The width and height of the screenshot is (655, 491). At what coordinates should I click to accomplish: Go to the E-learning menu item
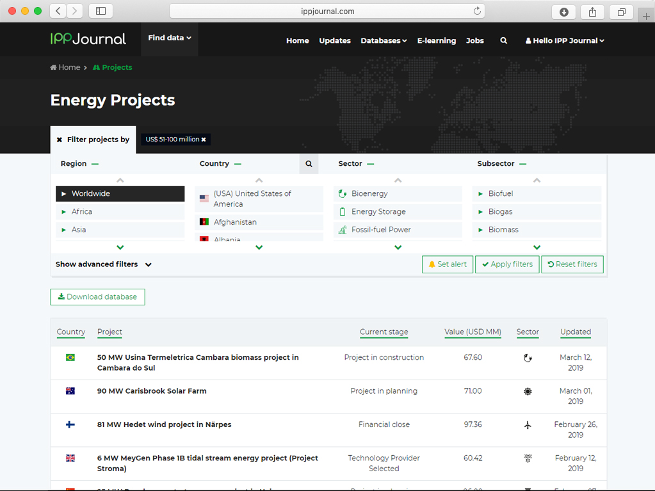click(x=436, y=40)
